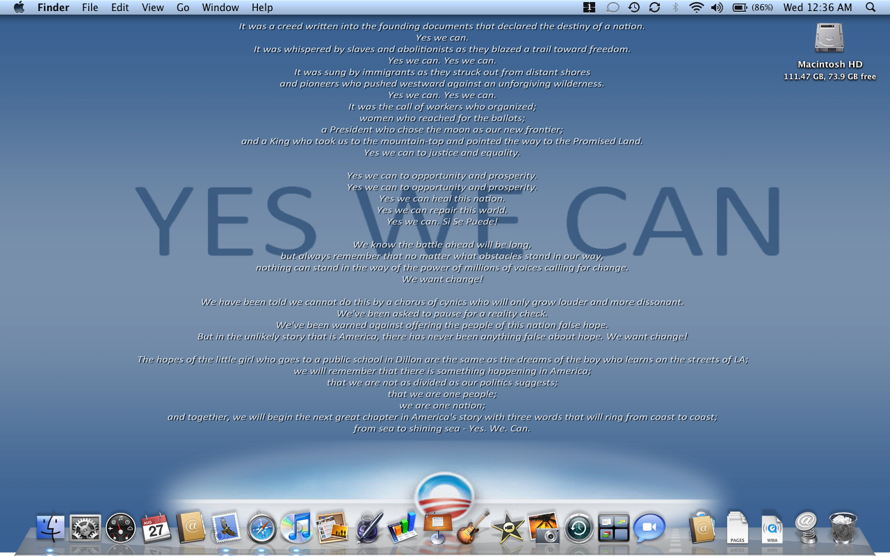The image size is (890, 556).
Task: Open Pages document icon beside iTunes
Action: [x=332, y=528]
